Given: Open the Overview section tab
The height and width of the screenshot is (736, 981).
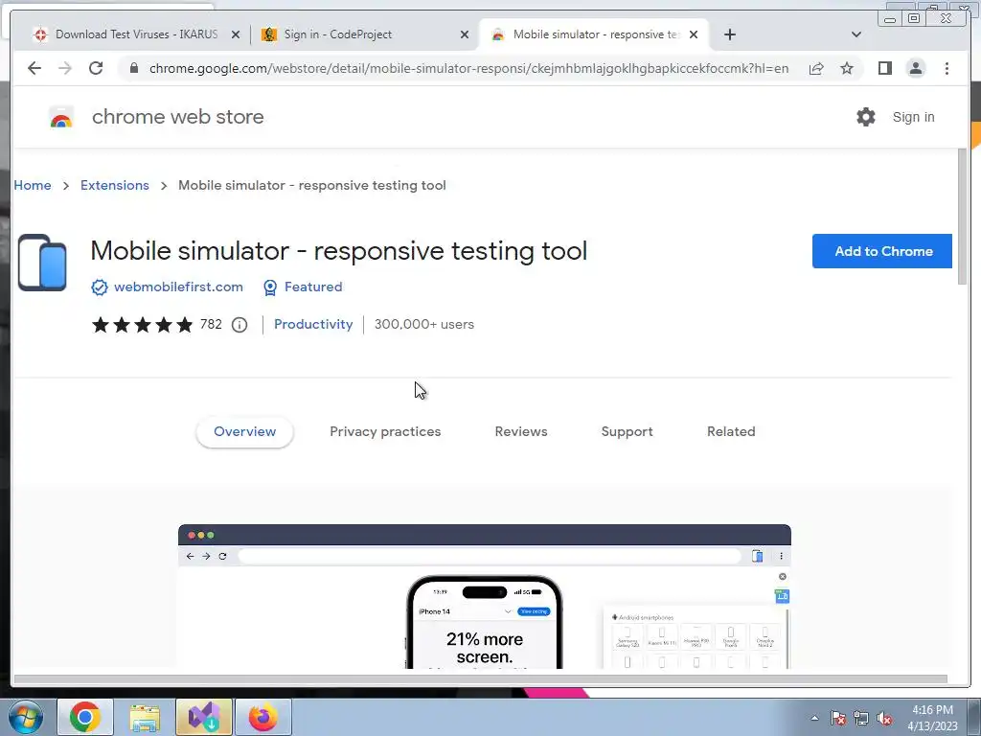Looking at the screenshot, I should pyautogui.click(x=244, y=432).
